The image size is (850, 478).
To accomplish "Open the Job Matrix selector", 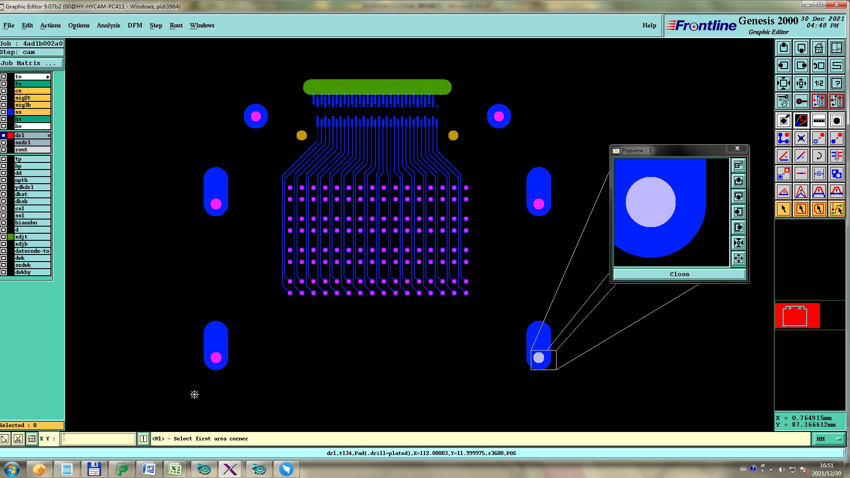I will [x=31, y=63].
